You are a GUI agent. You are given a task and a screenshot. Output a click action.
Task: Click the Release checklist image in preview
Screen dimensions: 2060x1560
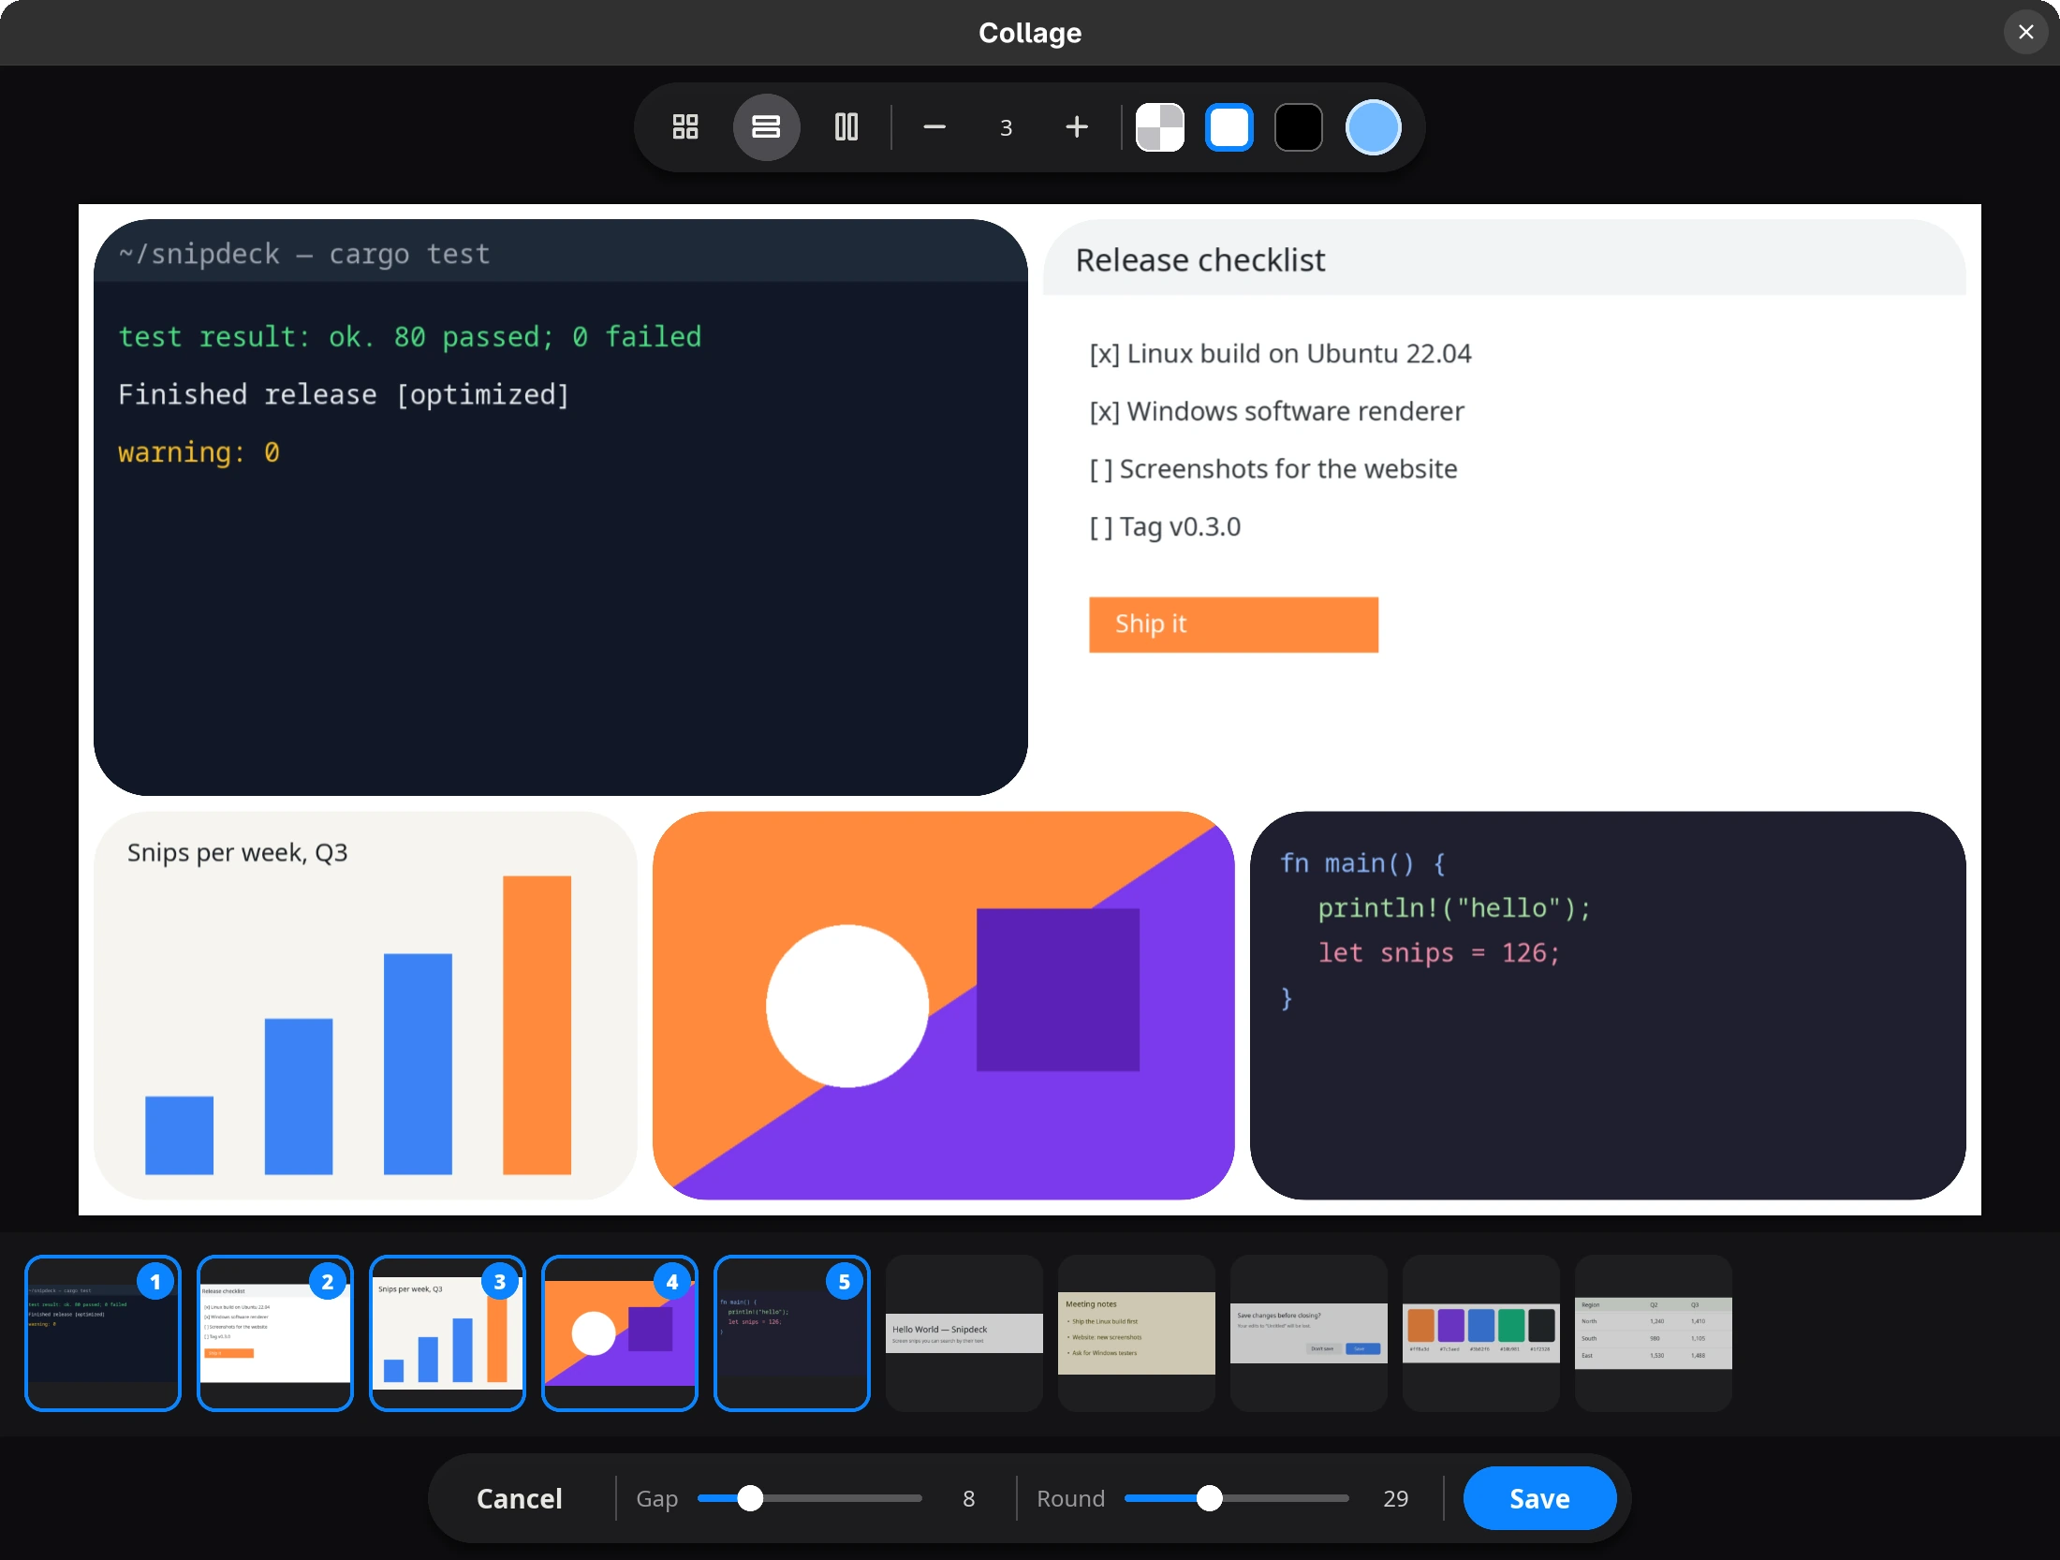(x=1505, y=508)
